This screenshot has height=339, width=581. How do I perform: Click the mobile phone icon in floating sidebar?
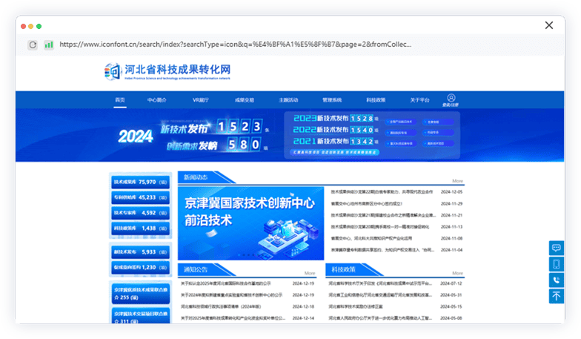point(556,264)
